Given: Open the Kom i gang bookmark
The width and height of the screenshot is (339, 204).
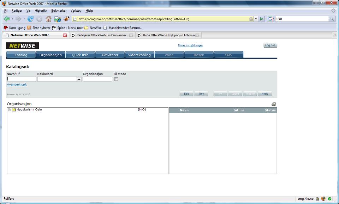Looking at the screenshot, I should pyautogui.click(x=15, y=28).
